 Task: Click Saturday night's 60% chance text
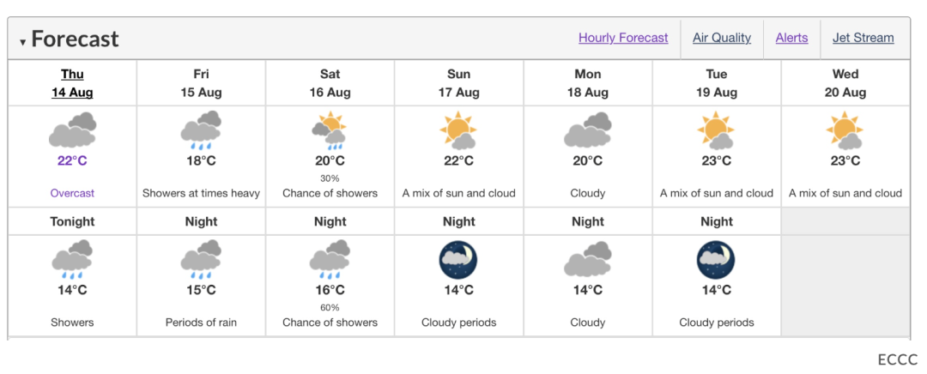[330, 308]
